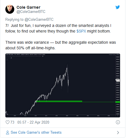Click the USD currency label atop price axis
Image resolution: width=126 pixels, height=139 pixels.
point(117,55)
